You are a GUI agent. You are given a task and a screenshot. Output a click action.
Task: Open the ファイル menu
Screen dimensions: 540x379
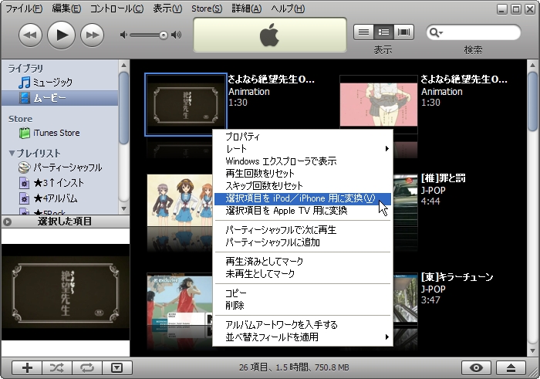click(24, 8)
